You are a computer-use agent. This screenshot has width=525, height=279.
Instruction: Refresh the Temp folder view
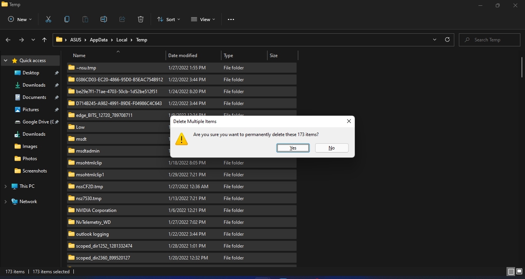447,39
